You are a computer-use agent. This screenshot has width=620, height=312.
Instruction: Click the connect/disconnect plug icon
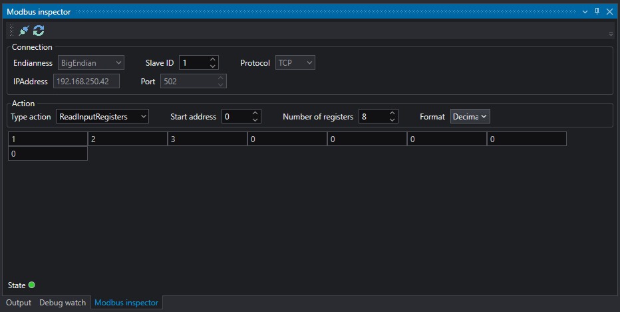[x=24, y=31]
